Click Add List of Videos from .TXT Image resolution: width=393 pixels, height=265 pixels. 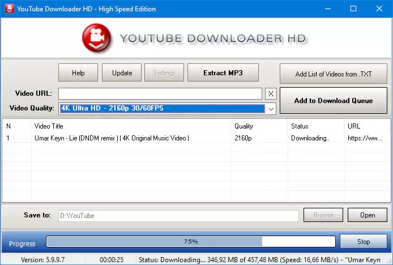[334, 74]
